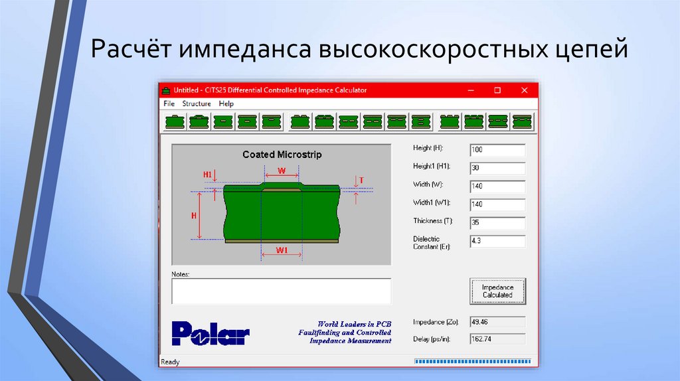Open the File menu
Image resolution: width=680 pixels, height=381 pixels.
tap(169, 104)
